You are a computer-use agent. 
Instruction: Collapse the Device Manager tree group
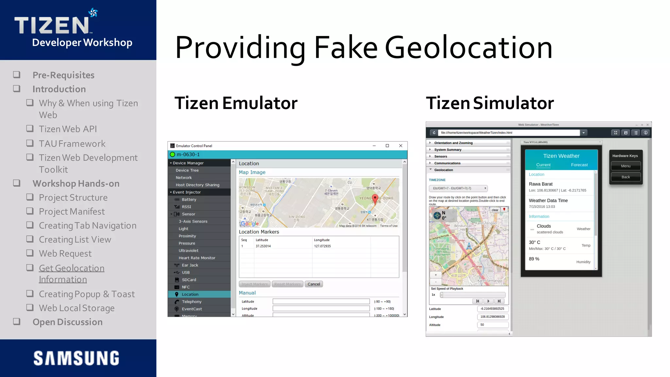(171, 163)
